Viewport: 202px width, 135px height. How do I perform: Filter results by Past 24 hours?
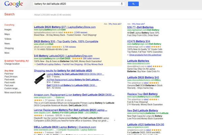pyautogui.click(x=11, y=77)
